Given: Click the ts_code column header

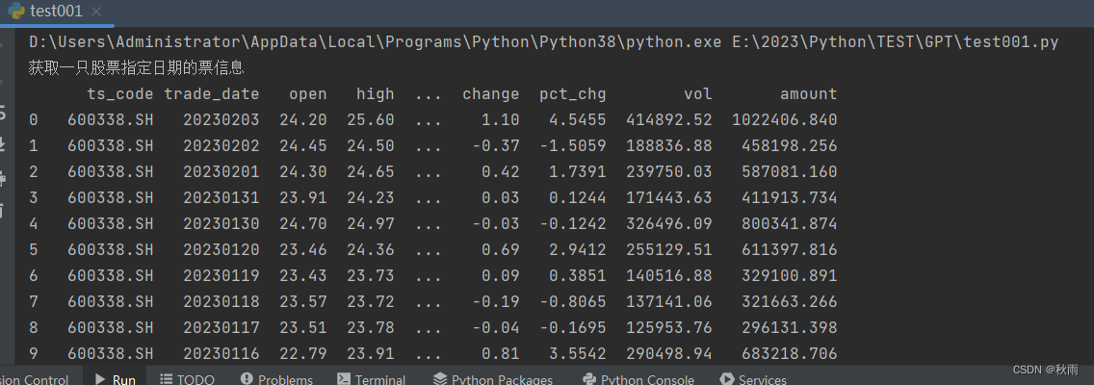Looking at the screenshot, I should 120,94.
